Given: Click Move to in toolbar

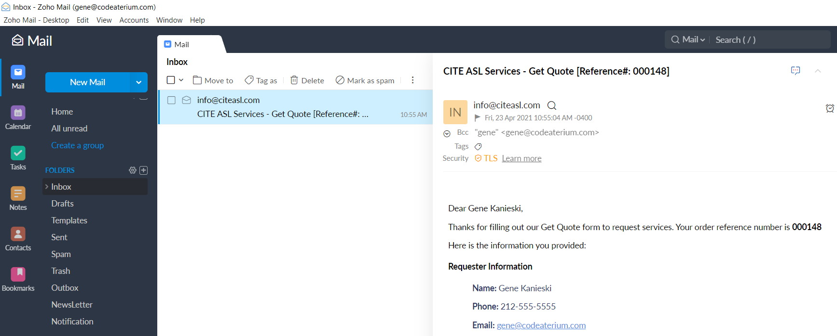Looking at the screenshot, I should (213, 80).
